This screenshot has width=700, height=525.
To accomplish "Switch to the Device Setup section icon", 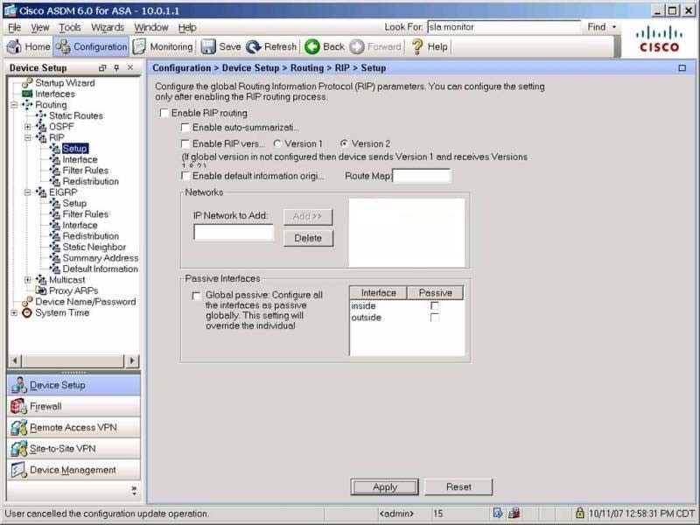I will pyautogui.click(x=18, y=385).
